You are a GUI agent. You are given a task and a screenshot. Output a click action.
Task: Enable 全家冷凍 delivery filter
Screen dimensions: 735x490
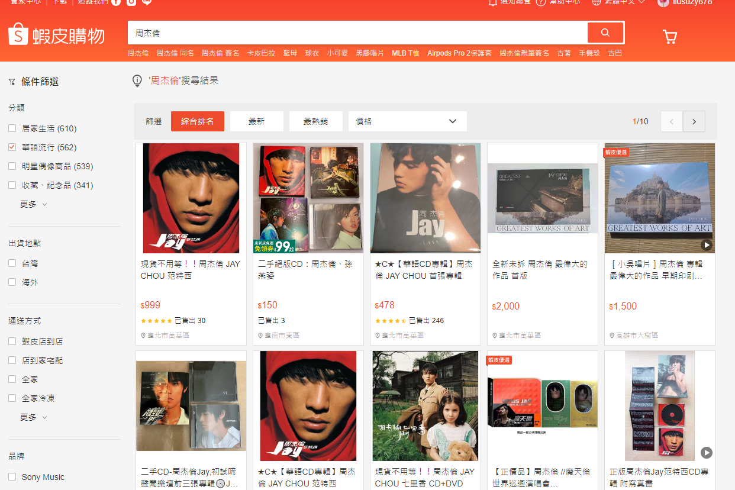(x=12, y=398)
